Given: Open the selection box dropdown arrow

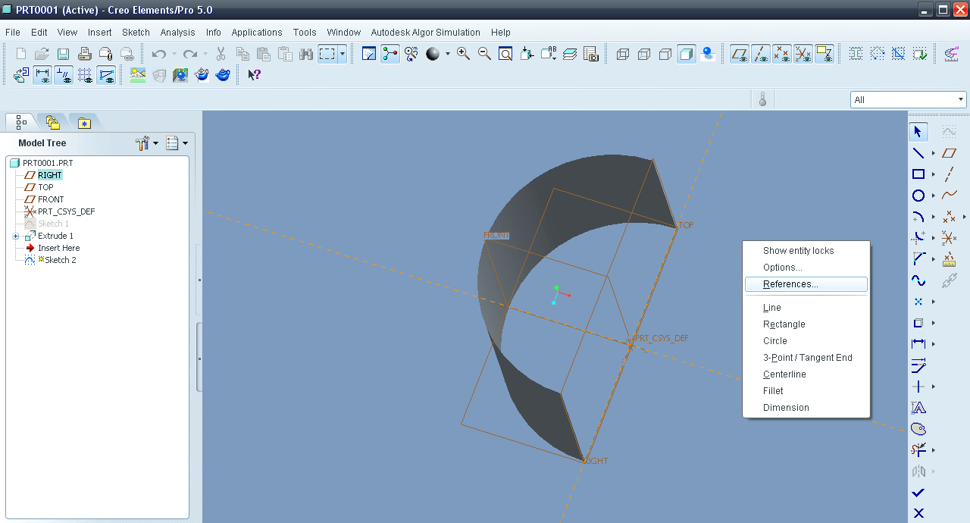Looking at the screenshot, I should 343,54.
